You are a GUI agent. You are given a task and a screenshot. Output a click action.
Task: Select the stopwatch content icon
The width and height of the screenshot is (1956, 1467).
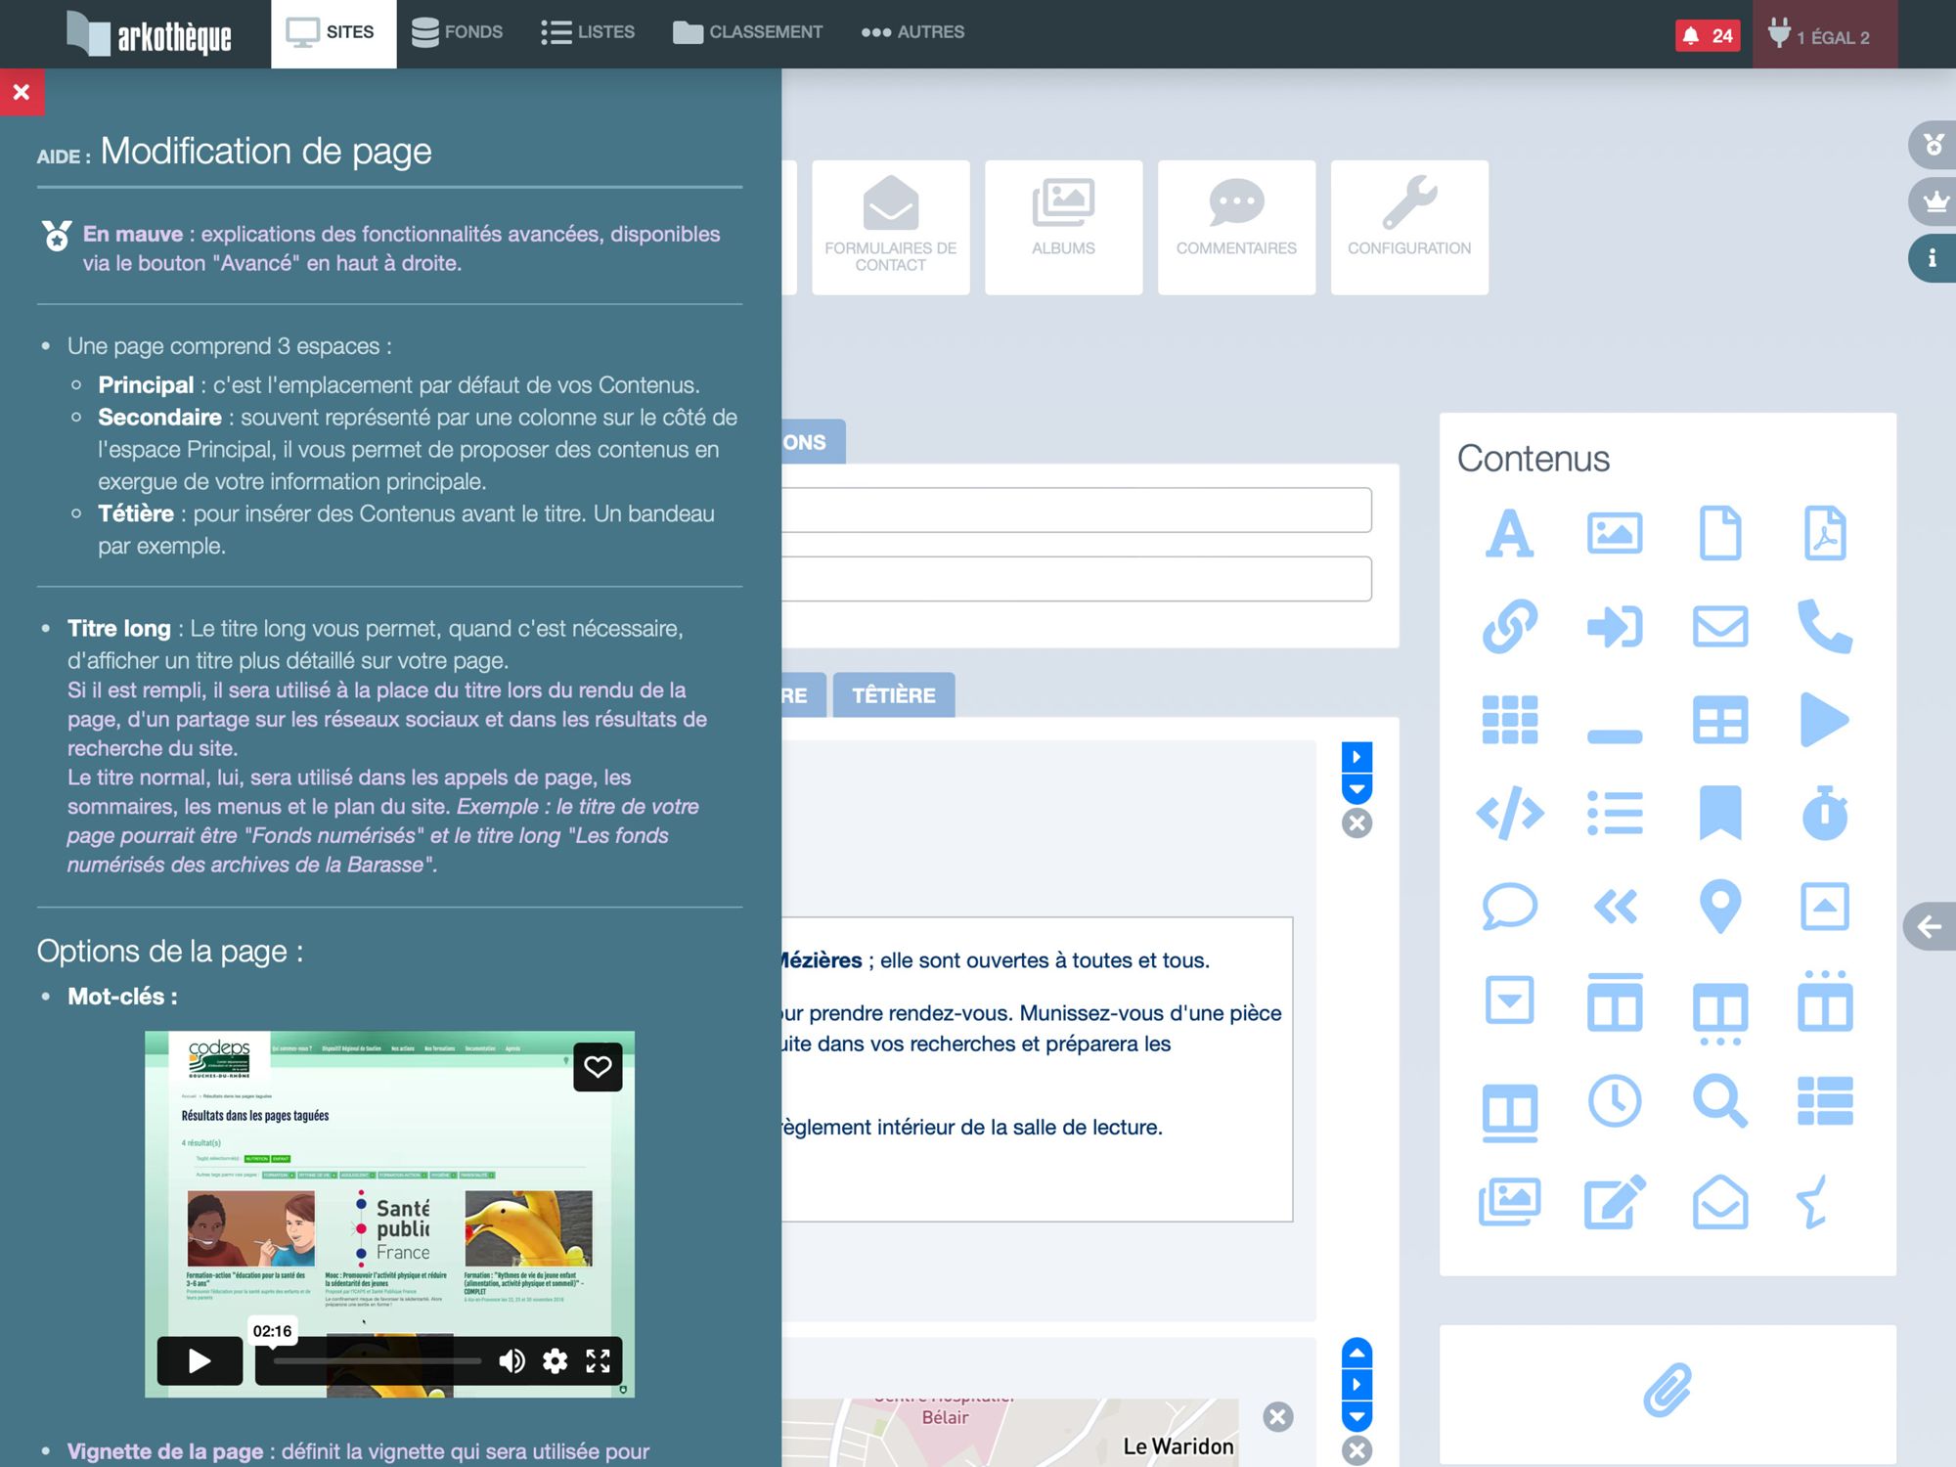1825,813
